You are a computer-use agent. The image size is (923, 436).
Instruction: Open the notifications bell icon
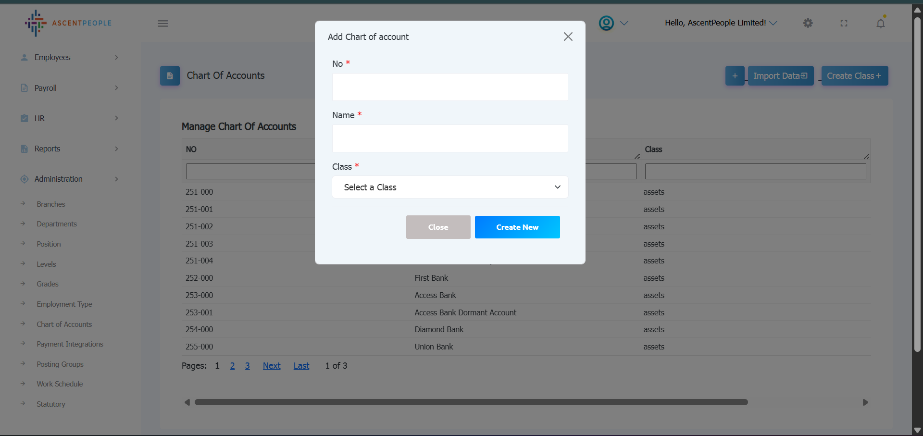(880, 23)
